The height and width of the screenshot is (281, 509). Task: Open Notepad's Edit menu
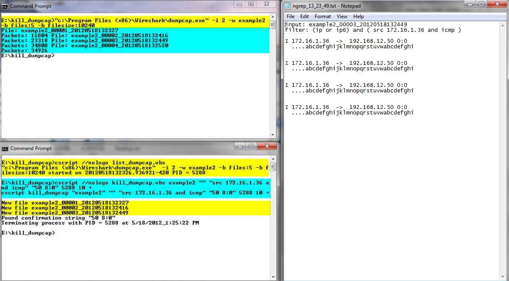tap(304, 17)
